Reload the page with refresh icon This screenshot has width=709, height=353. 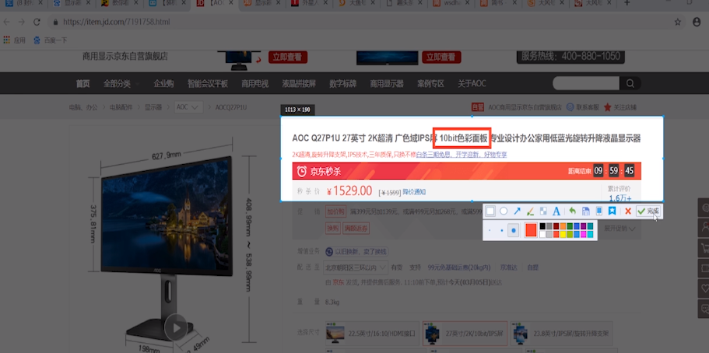coord(37,22)
